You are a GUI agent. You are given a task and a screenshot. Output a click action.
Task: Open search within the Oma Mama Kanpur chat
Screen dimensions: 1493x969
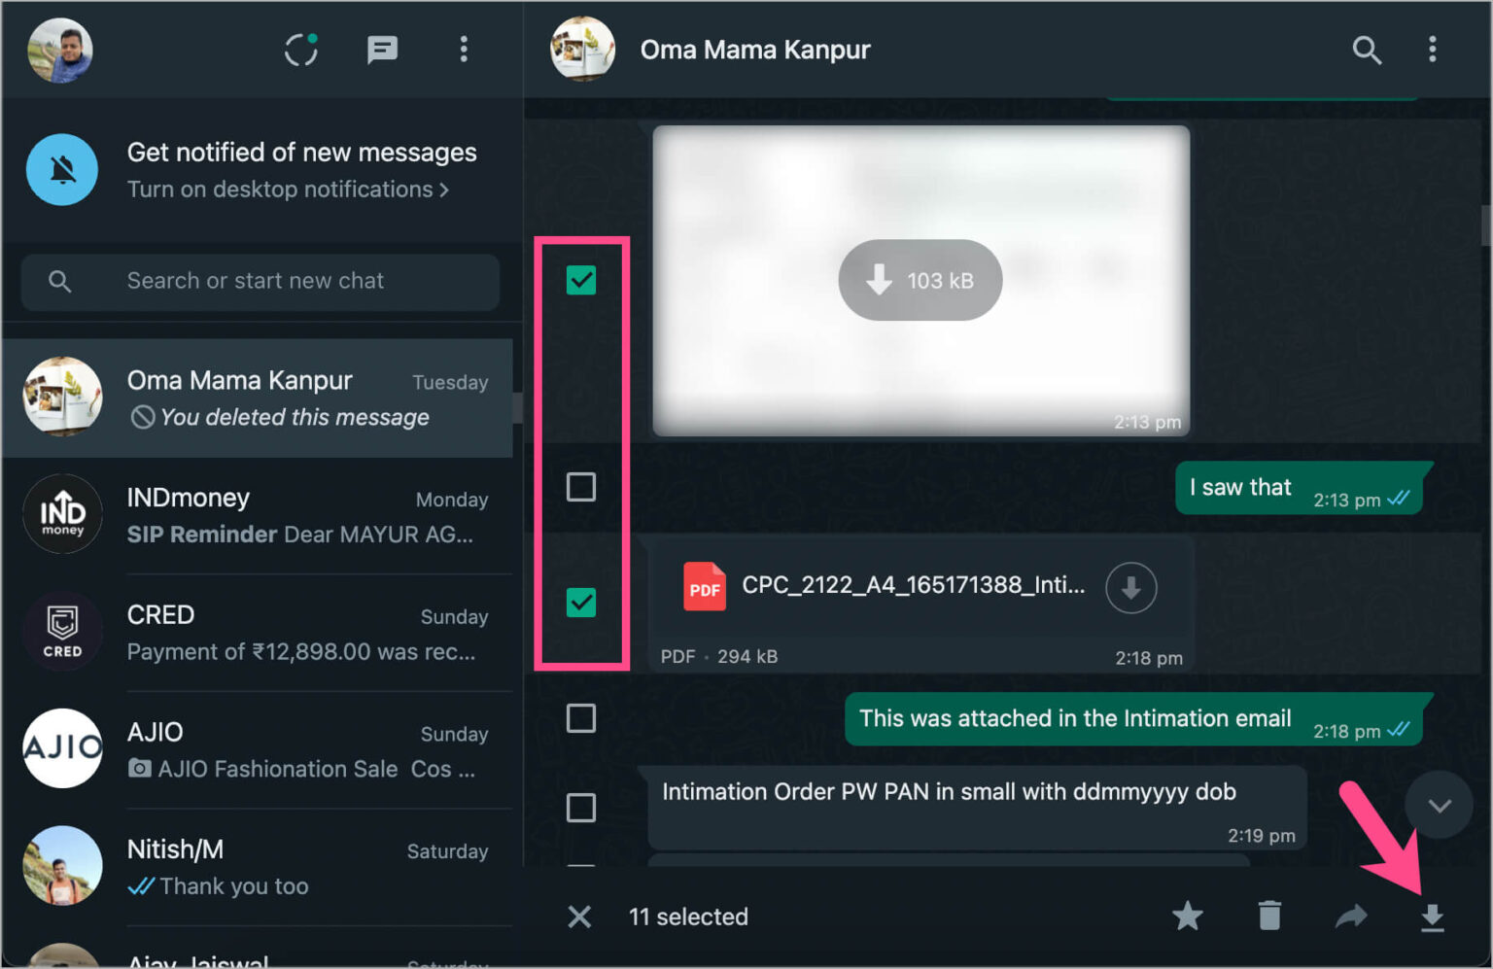click(1368, 51)
